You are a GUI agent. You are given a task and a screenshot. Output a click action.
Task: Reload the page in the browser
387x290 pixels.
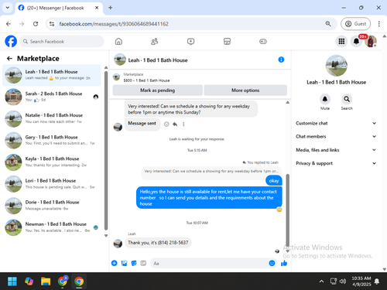tap(36, 24)
